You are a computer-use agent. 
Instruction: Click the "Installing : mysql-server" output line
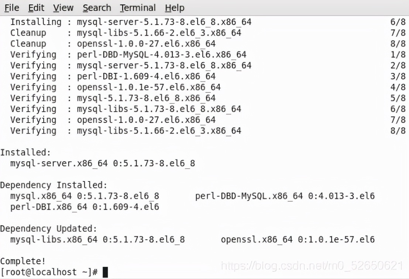point(131,22)
